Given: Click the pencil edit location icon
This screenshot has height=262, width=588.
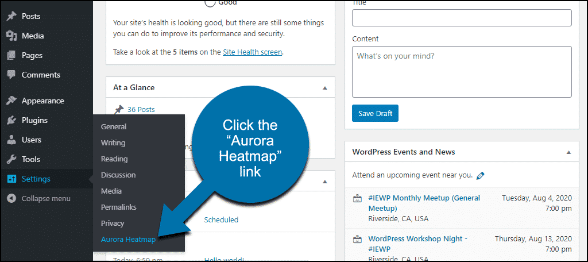Looking at the screenshot, I should pos(481,175).
